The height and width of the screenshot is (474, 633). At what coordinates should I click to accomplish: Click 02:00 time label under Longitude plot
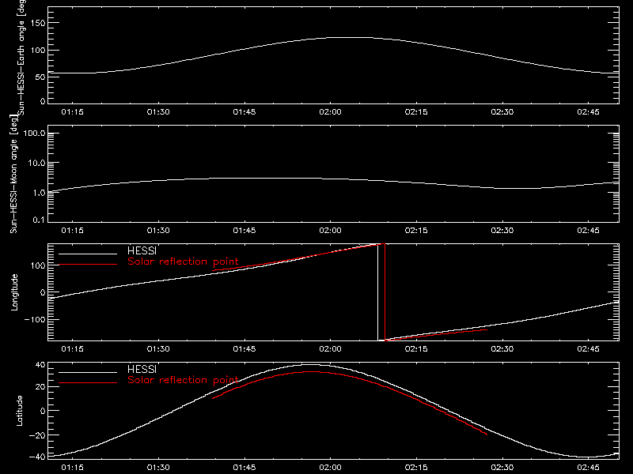coord(330,349)
